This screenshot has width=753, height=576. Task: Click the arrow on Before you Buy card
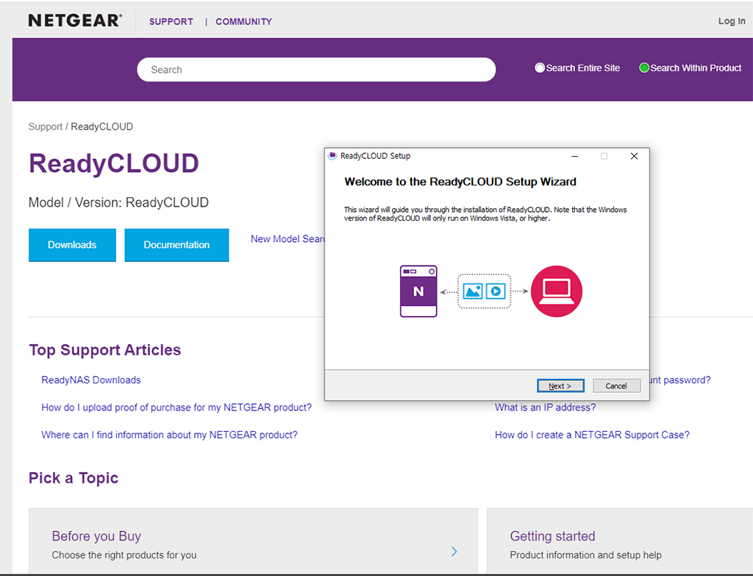point(454,552)
